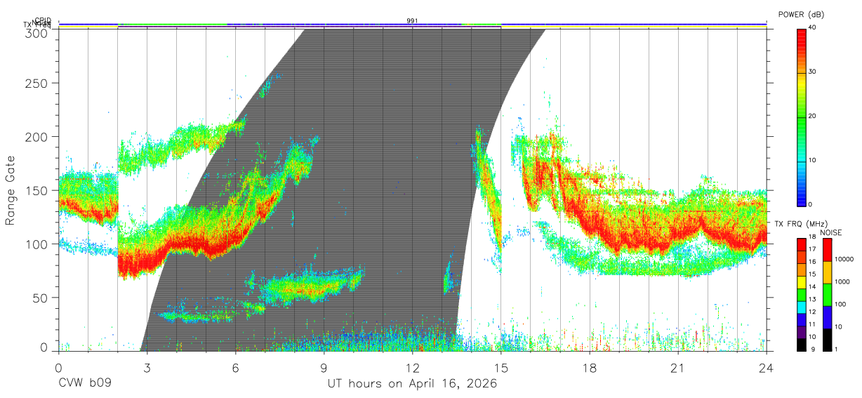The height and width of the screenshot is (398, 862).
Task: Select the 9 tick on TX FRQ scale
Action: click(811, 349)
